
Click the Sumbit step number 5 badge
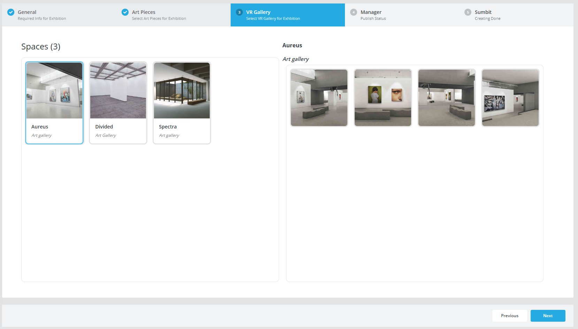click(x=468, y=12)
